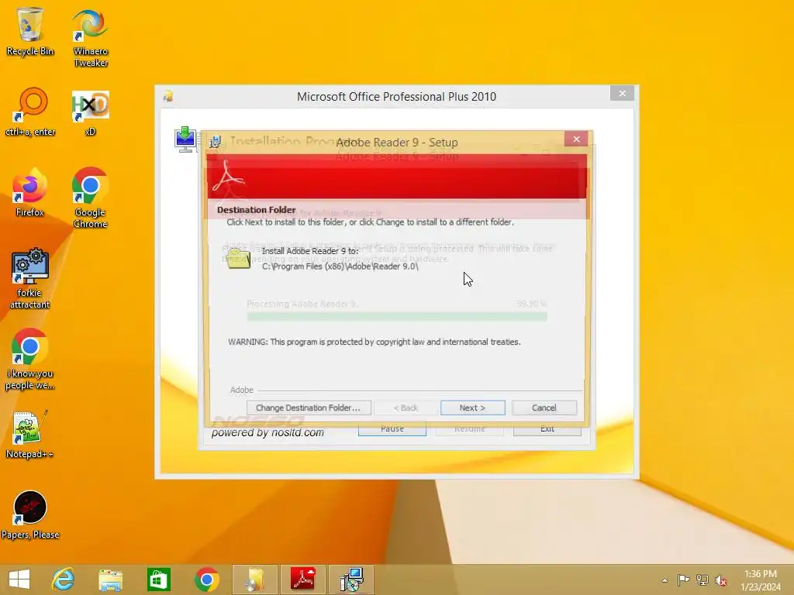Switch to the Office installer taskbar item
Image resolution: width=794 pixels, height=595 pixels.
tap(254, 580)
